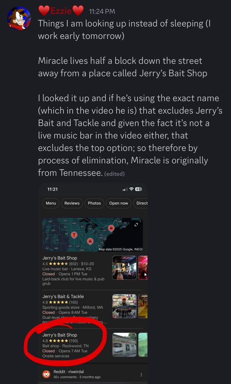Tap the Directions chip
This screenshot has width=231, height=384.
click(140, 203)
